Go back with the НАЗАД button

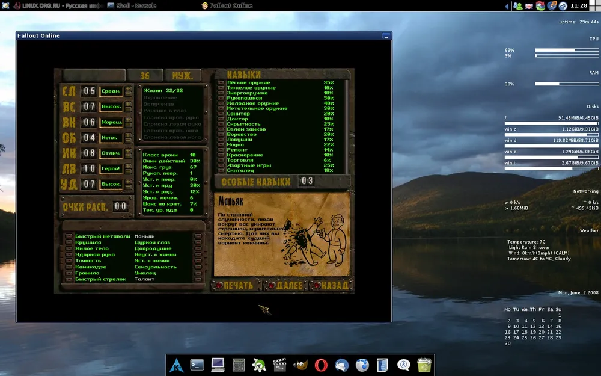332,285
